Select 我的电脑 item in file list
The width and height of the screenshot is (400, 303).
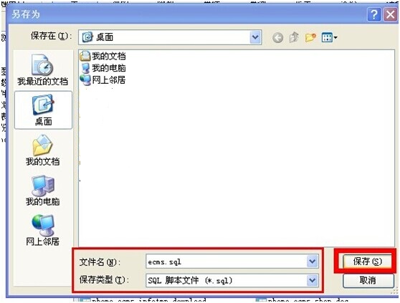point(103,68)
